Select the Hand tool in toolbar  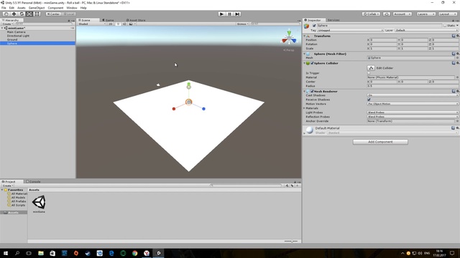tap(6, 14)
